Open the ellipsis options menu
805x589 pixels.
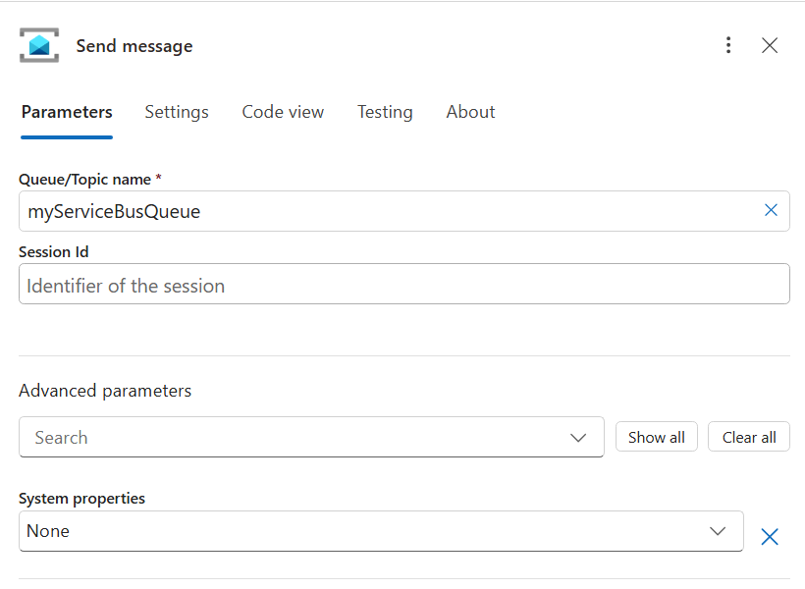tap(728, 45)
